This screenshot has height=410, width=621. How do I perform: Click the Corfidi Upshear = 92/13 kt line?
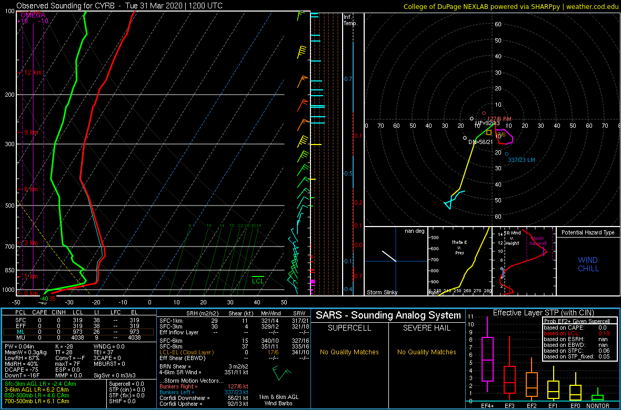pos(204,404)
